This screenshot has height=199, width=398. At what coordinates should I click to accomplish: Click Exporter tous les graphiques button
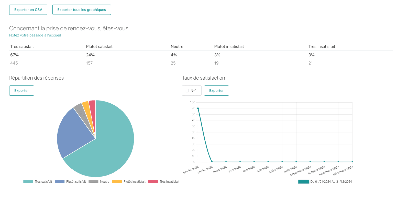(x=82, y=10)
